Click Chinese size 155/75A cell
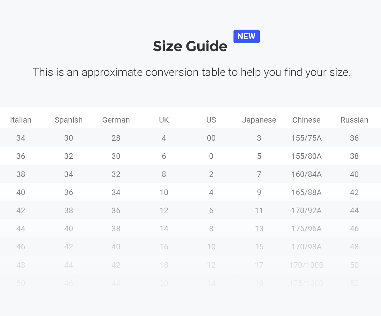 point(306,138)
